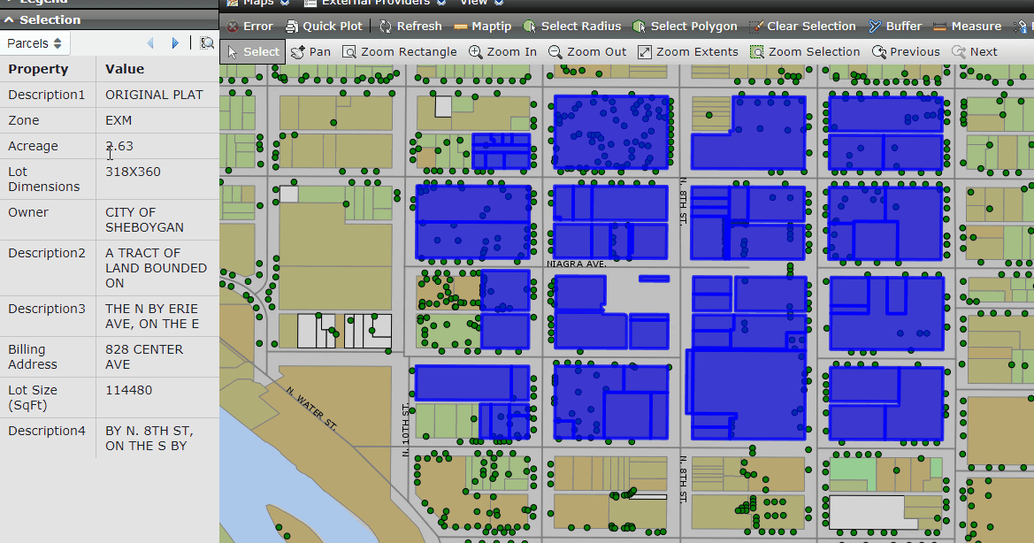This screenshot has height=543, width=1034.
Task: Click the Zoom In tool
Action: (x=503, y=51)
